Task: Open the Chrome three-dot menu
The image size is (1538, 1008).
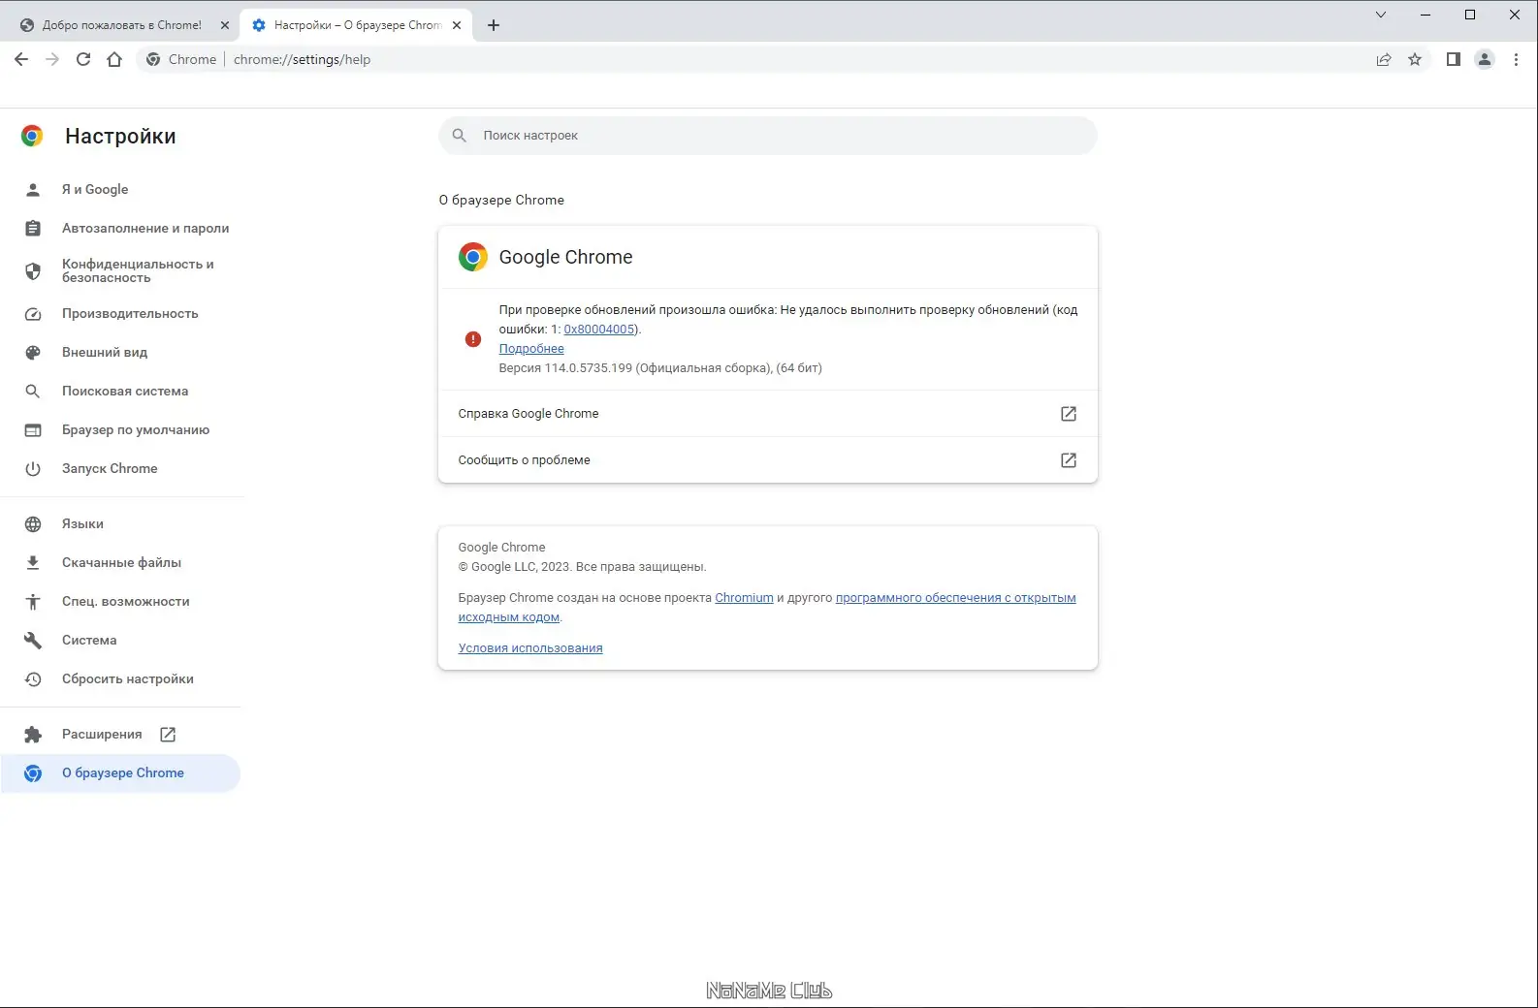Action: (1516, 59)
